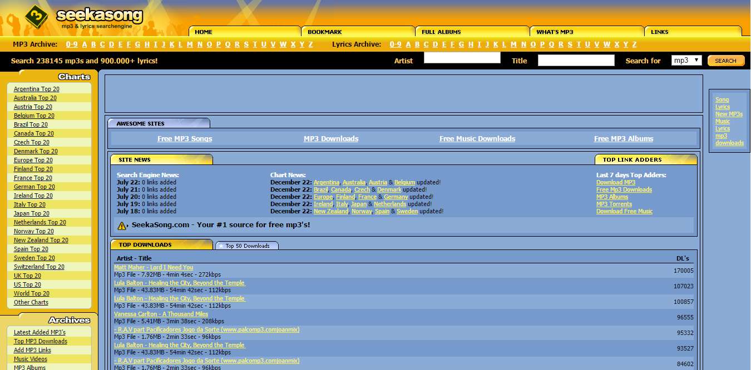Open the Germany chart news link

pos(396,197)
